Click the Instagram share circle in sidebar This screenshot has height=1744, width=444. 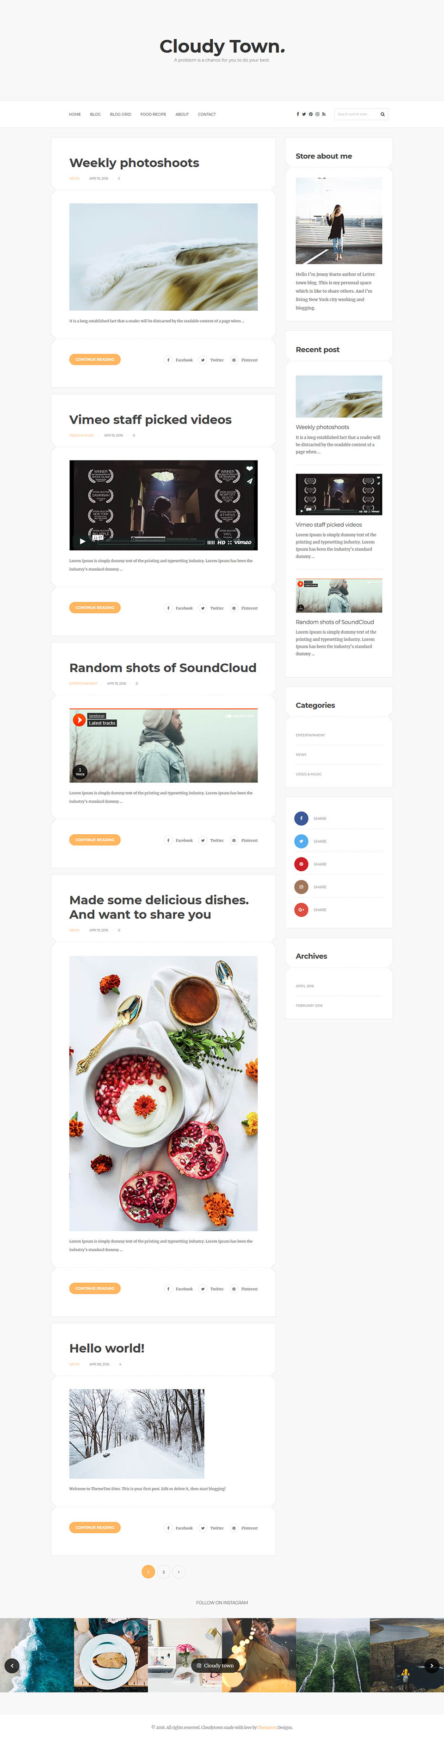[302, 887]
